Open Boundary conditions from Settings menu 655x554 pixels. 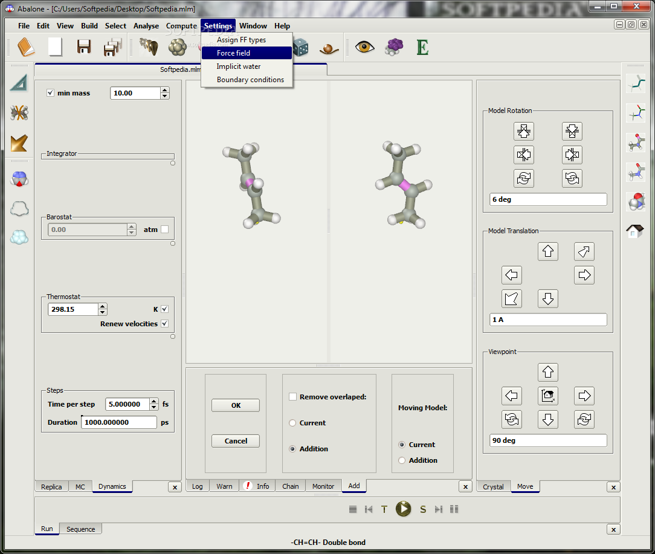(247, 80)
